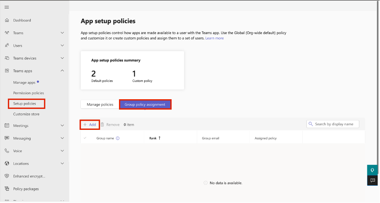
Task: Expand the Teams devices chevron
Action: (x=62, y=58)
